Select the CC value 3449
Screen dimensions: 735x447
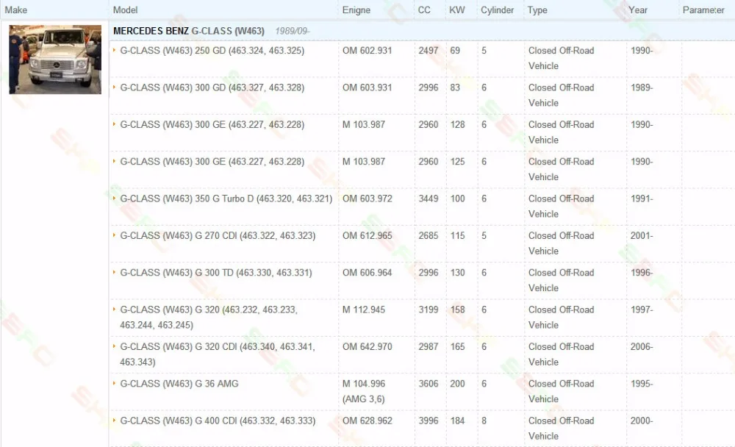point(429,199)
